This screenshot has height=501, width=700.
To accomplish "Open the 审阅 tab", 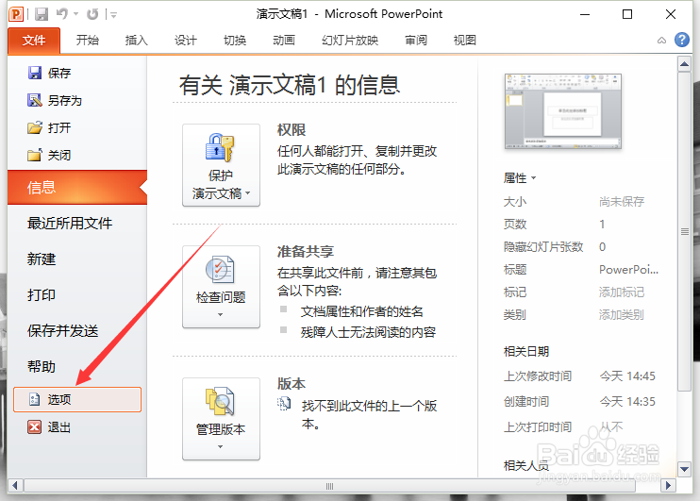I will (416, 41).
